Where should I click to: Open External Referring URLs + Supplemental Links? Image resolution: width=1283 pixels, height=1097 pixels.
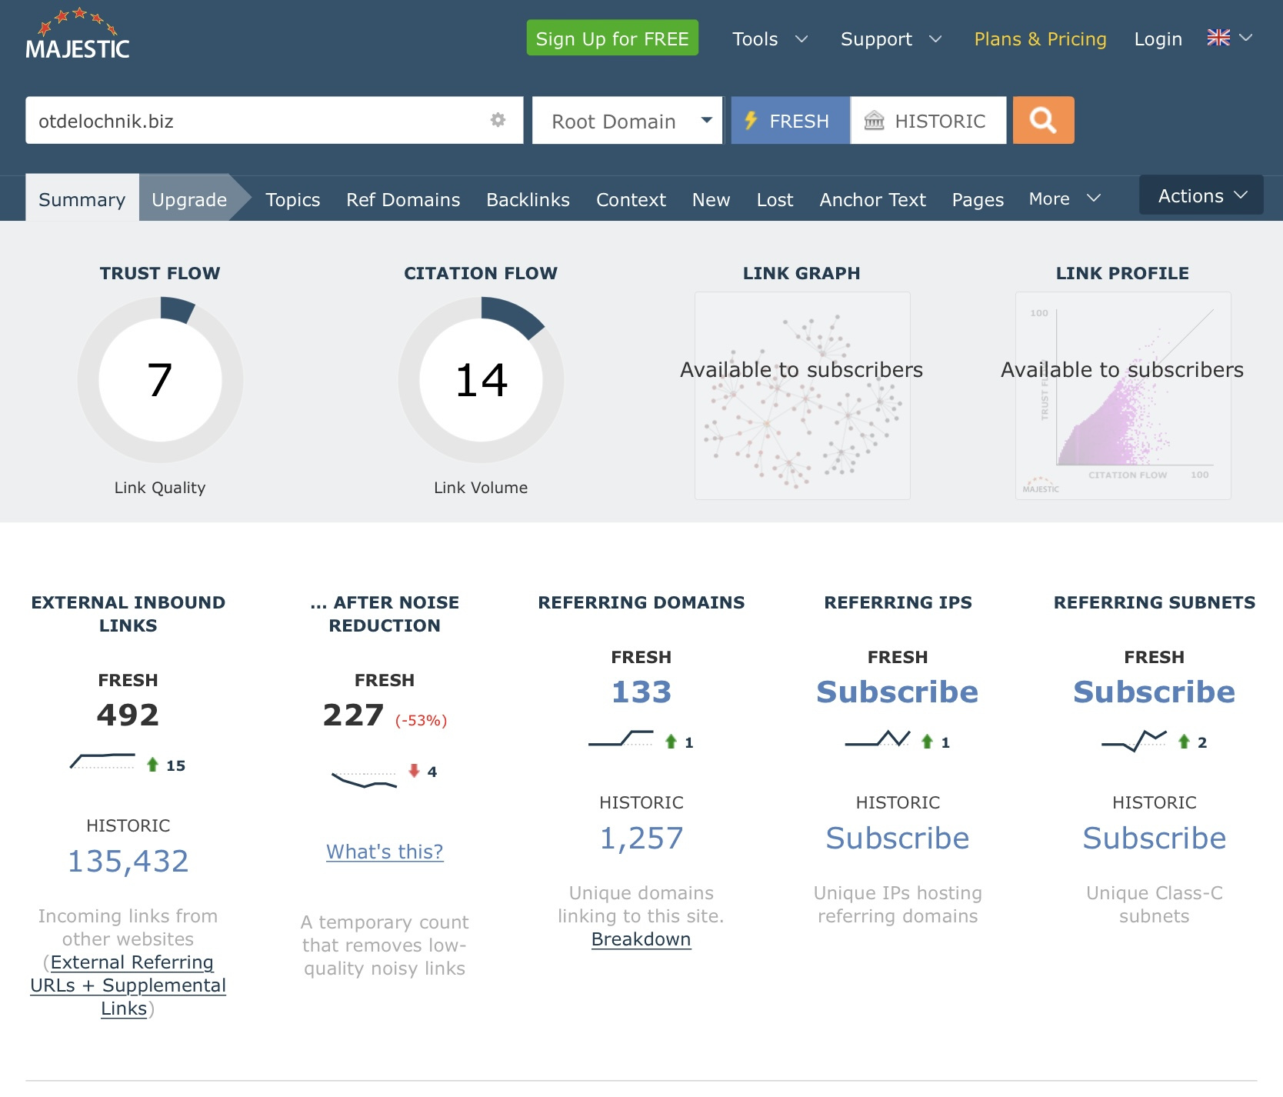pos(128,985)
